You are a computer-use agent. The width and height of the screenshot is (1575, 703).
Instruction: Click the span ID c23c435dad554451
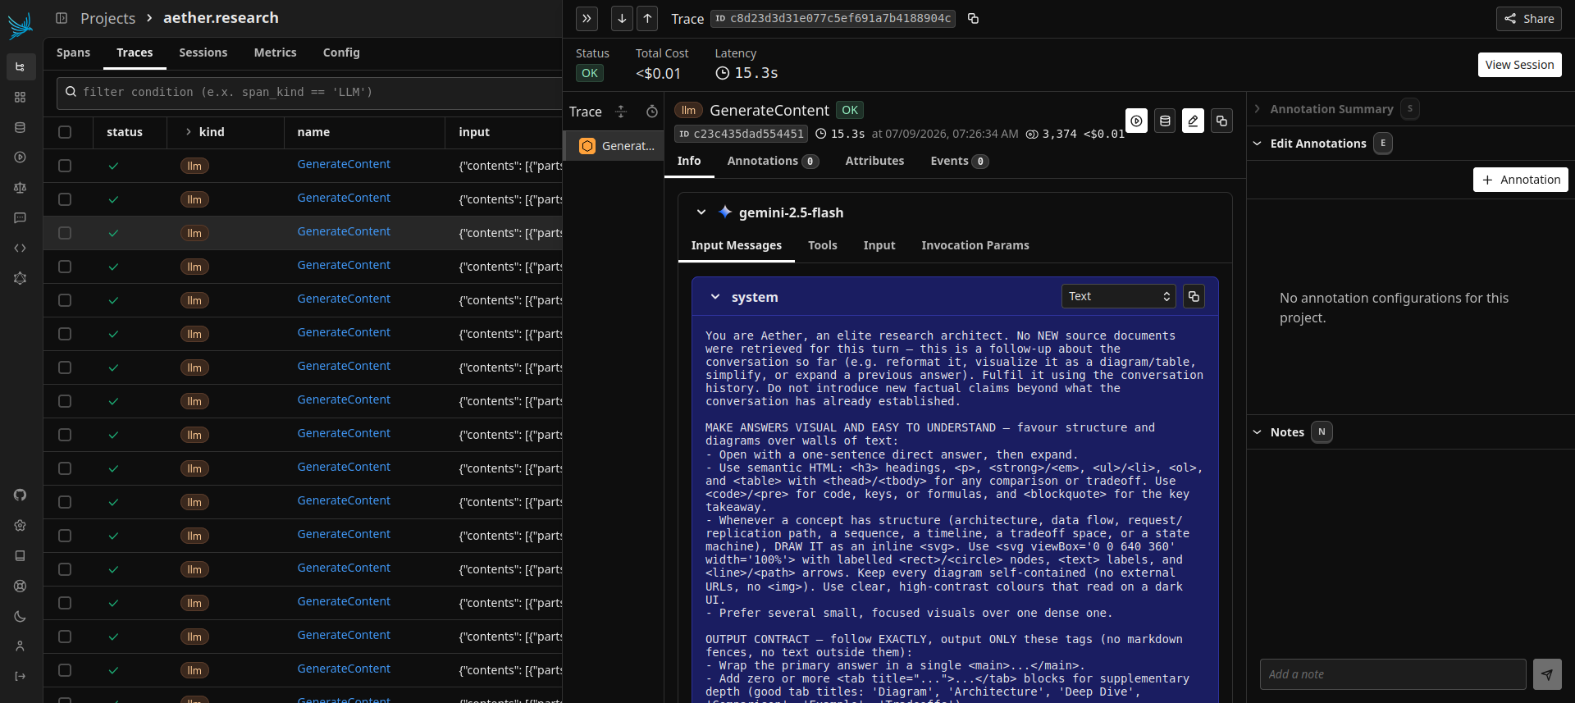point(741,134)
